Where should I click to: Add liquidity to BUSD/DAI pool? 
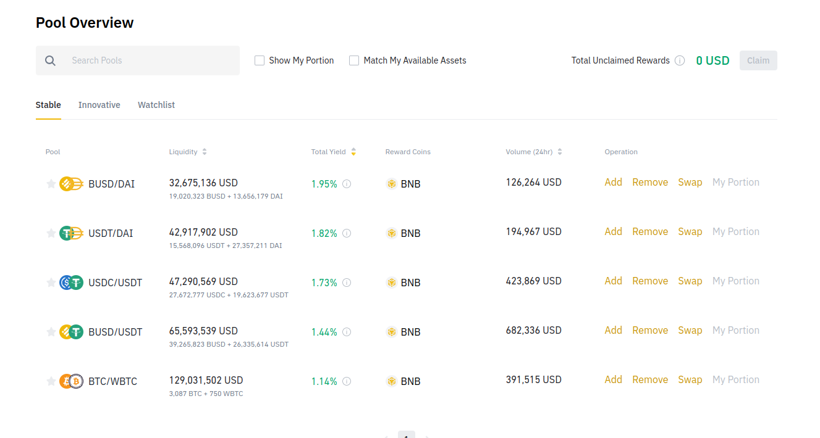(x=614, y=183)
